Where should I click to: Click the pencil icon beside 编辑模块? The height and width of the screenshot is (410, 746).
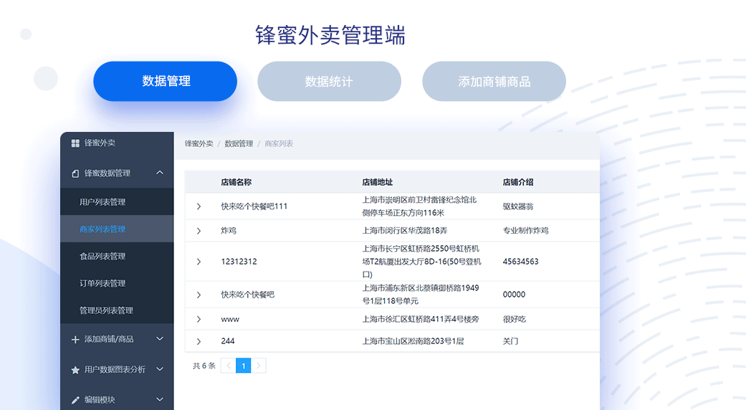[x=75, y=400]
